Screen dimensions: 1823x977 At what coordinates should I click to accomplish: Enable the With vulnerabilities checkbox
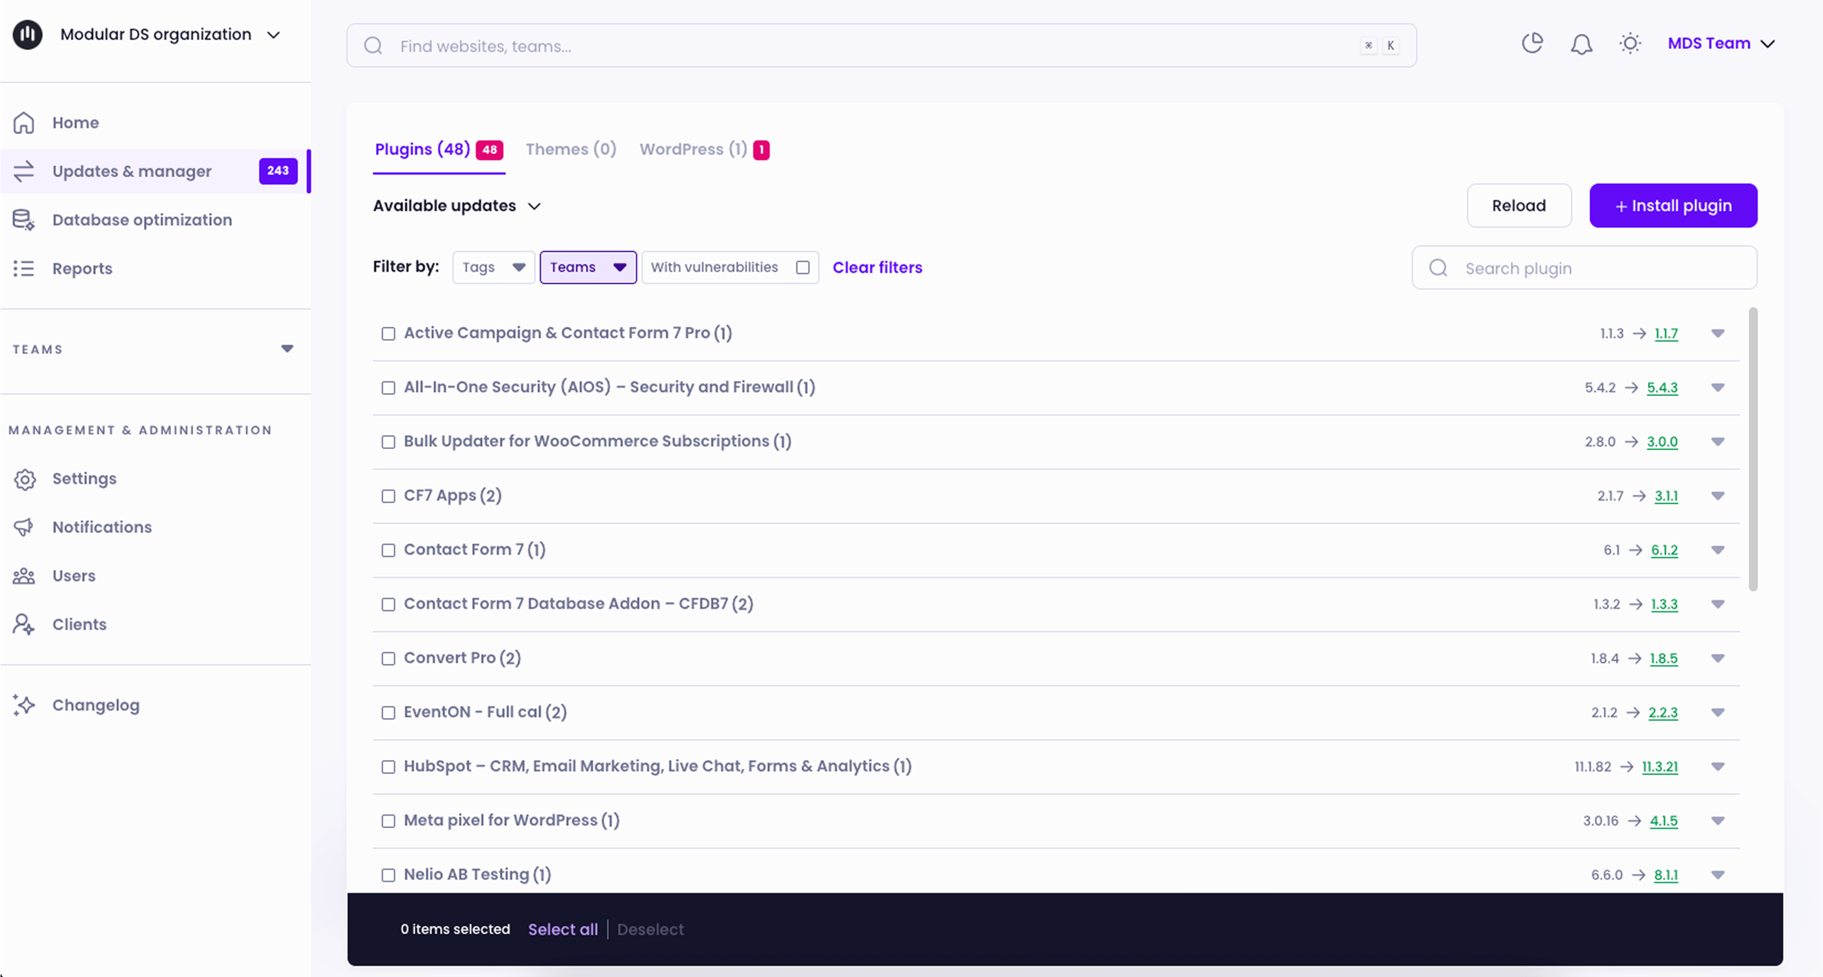(x=802, y=267)
